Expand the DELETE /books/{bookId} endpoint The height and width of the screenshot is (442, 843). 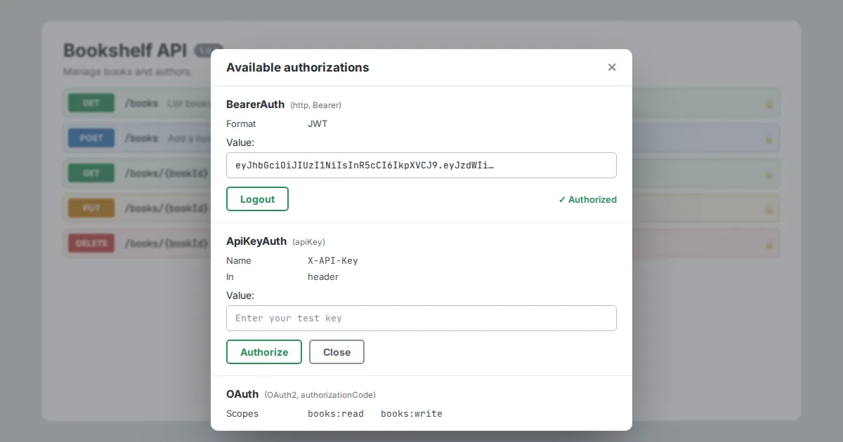(x=421, y=243)
